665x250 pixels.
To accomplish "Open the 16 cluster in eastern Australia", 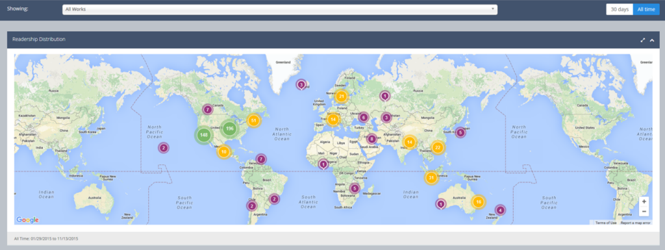I will pos(479,202).
